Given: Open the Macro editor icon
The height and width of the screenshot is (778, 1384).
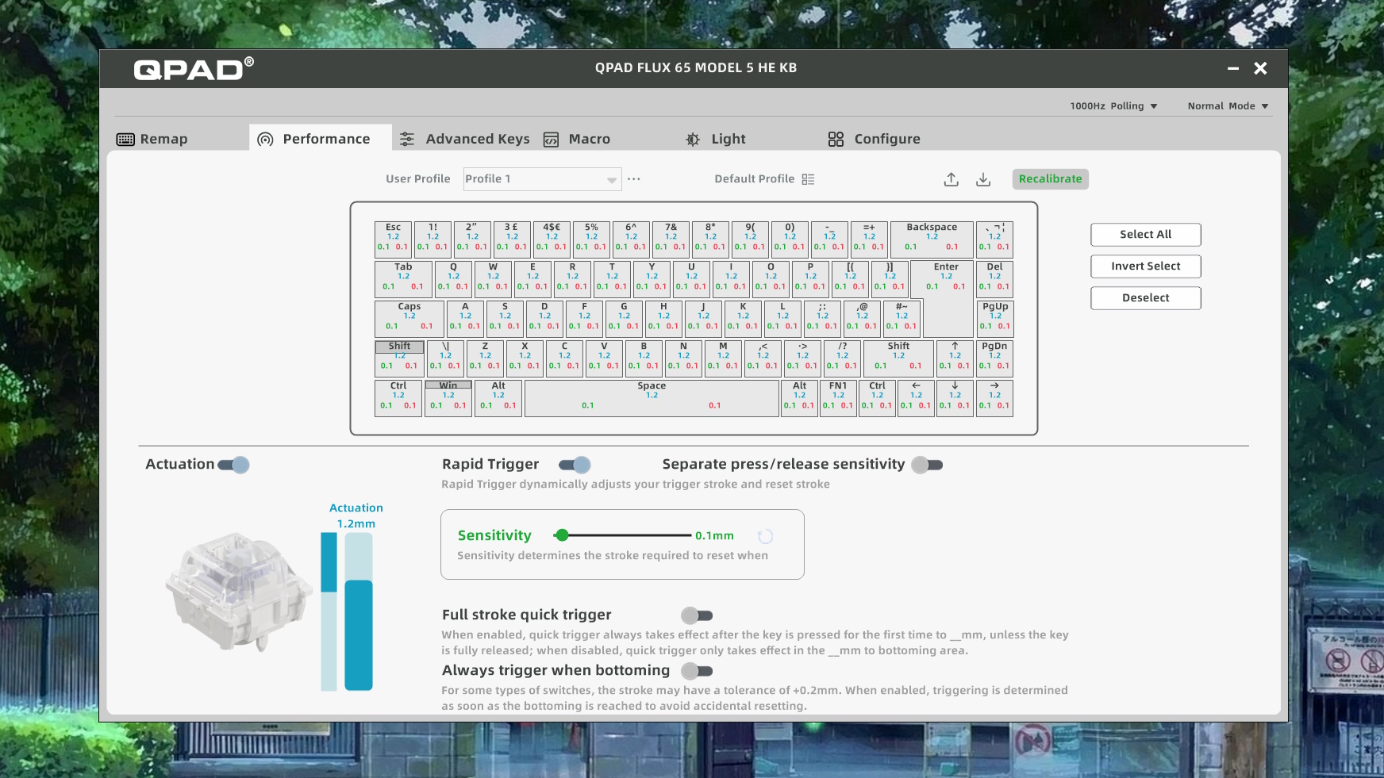Looking at the screenshot, I should pos(551,138).
